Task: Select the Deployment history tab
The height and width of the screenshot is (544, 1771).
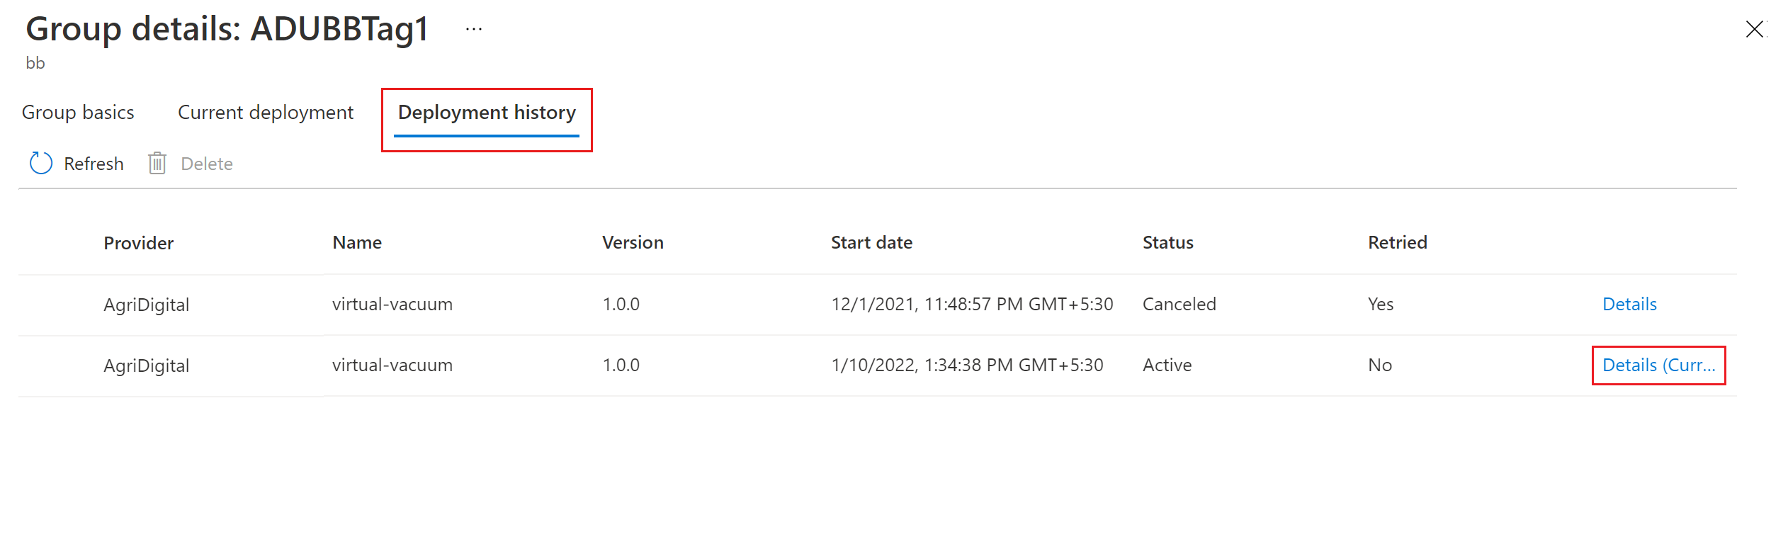Action: tap(487, 113)
